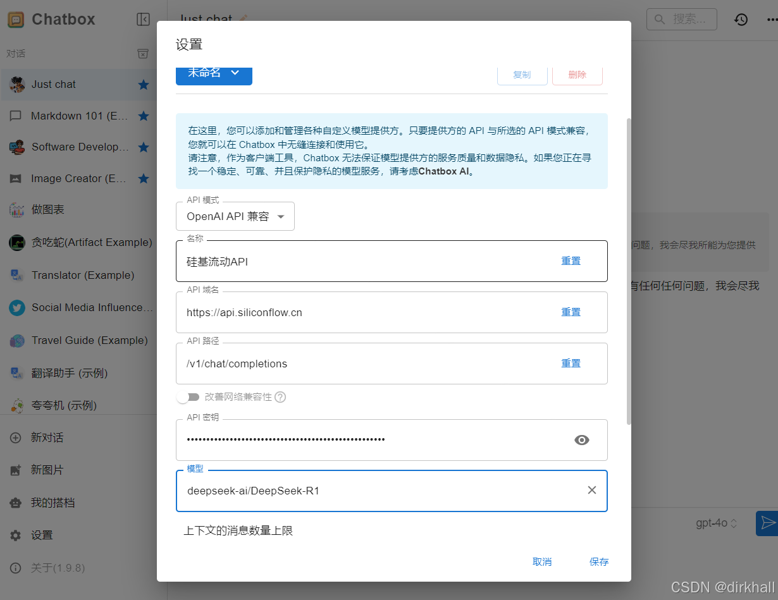Screen dimensions: 778x600
Task: Click the Chatbox logo icon
Action: pos(16,20)
